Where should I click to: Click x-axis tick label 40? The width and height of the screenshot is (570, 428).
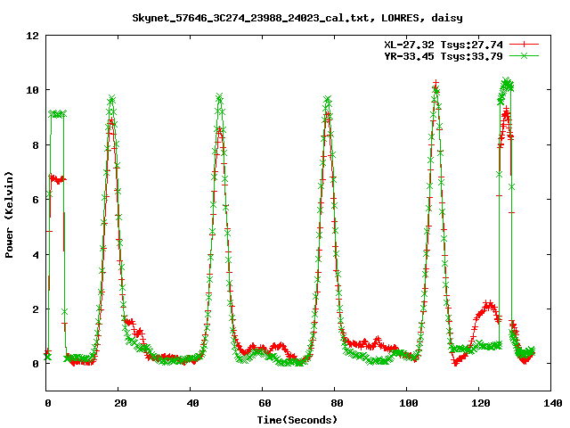[192, 403]
